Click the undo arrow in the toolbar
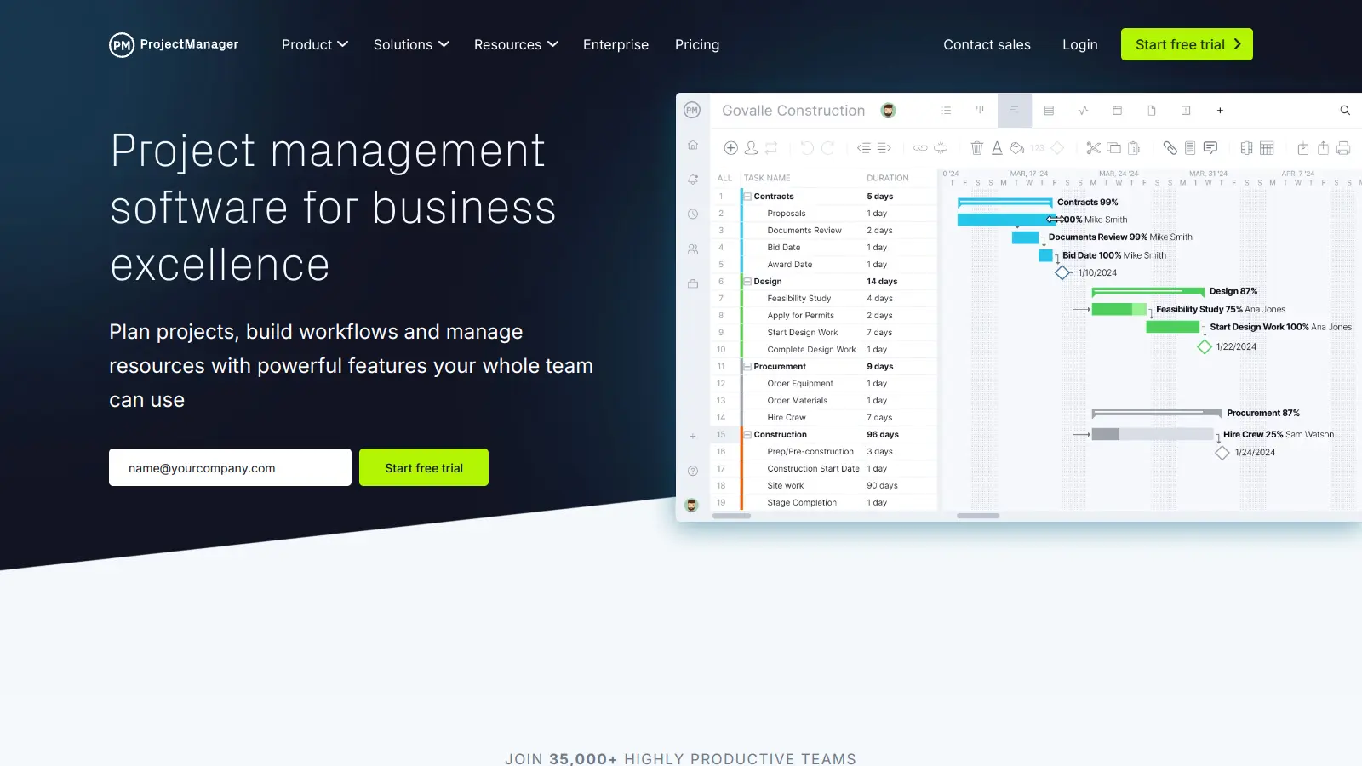The height and width of the screenshot is (766, 1362). point(807,148)
